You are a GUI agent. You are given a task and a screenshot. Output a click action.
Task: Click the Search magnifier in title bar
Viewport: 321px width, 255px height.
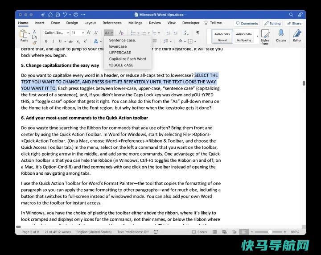click(291, 15)
